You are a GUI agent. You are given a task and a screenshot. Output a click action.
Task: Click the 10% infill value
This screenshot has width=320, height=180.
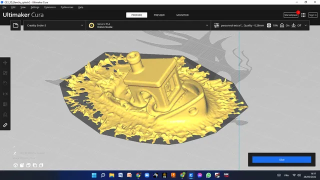(275, 25)
